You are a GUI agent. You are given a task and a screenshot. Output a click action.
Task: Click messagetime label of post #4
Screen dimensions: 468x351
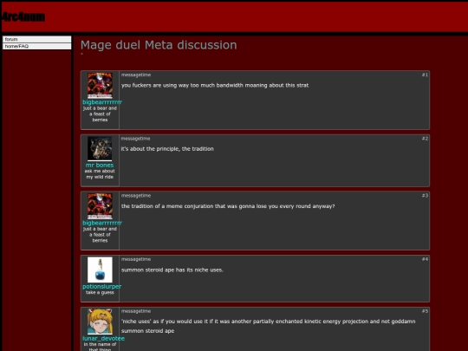click(136, 259)
